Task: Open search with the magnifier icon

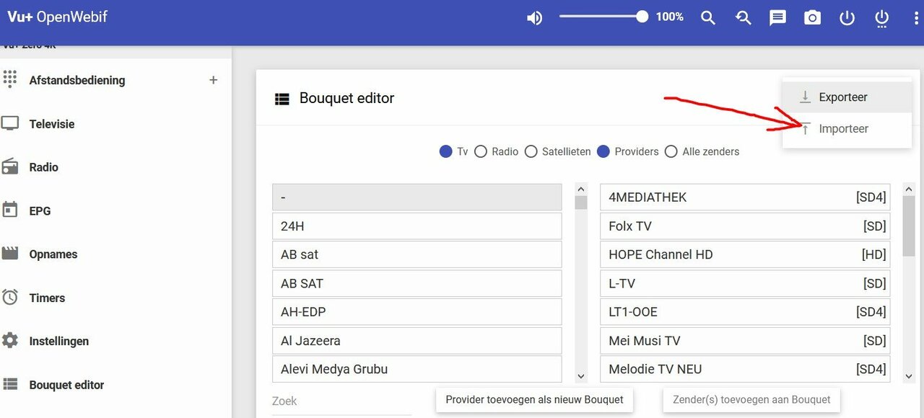Action: coord(708,17)
